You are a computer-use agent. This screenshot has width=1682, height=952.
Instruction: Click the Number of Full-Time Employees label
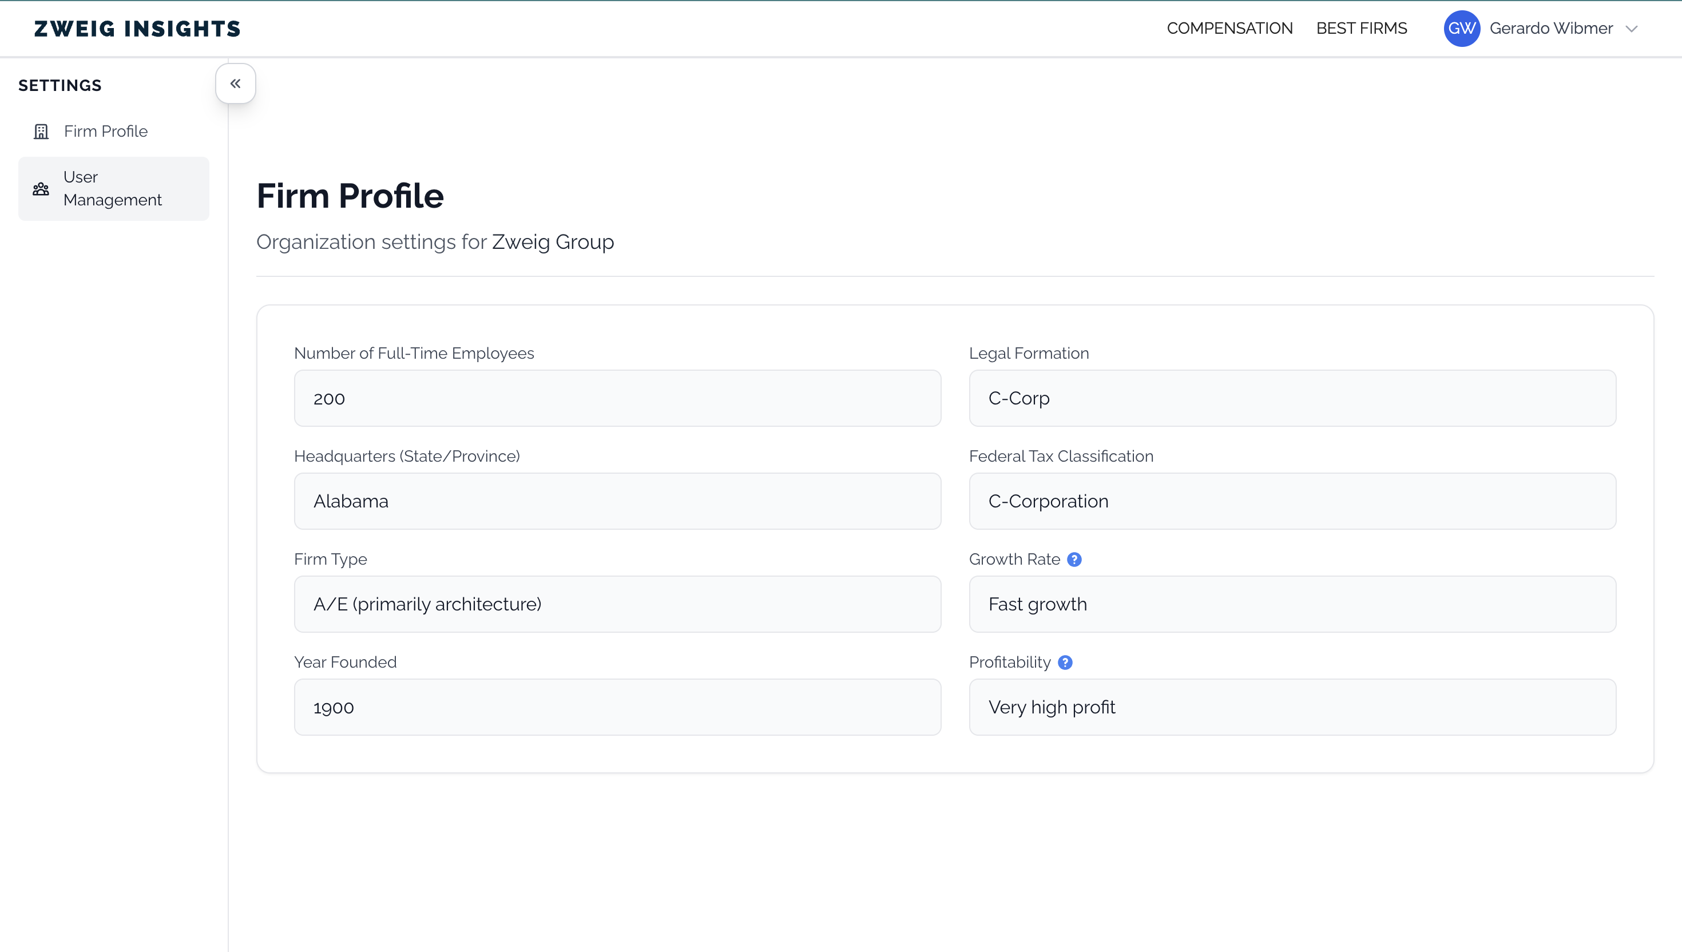[414, 353]
